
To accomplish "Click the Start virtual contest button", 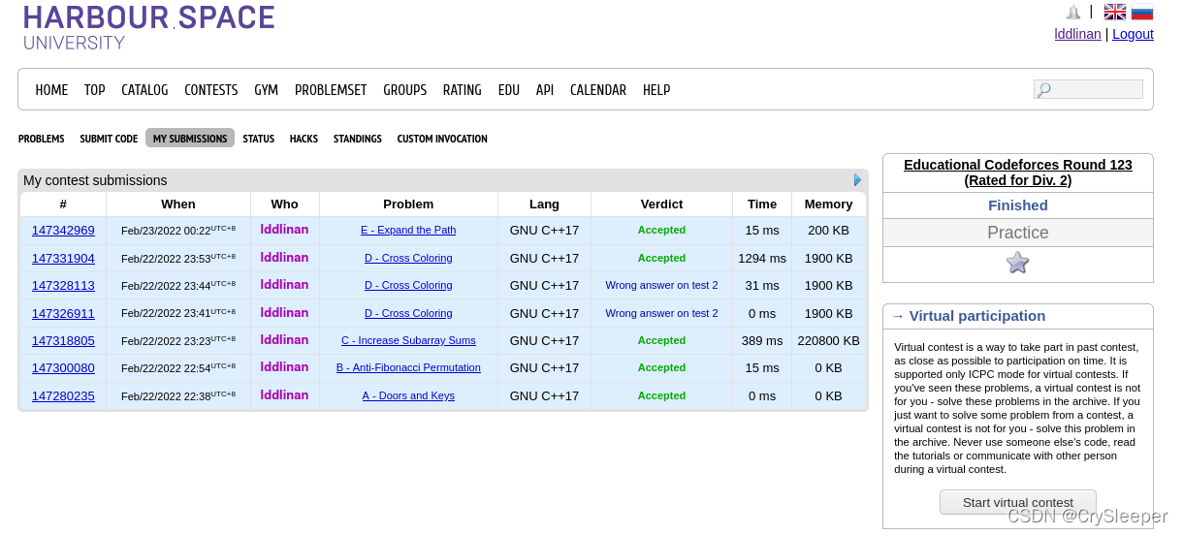I will 1018,502.
